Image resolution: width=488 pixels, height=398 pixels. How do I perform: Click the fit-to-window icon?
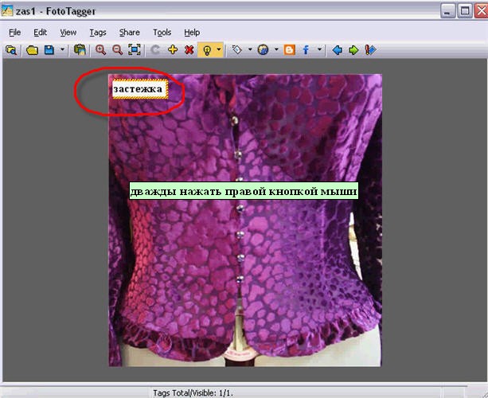coord(135,50)
